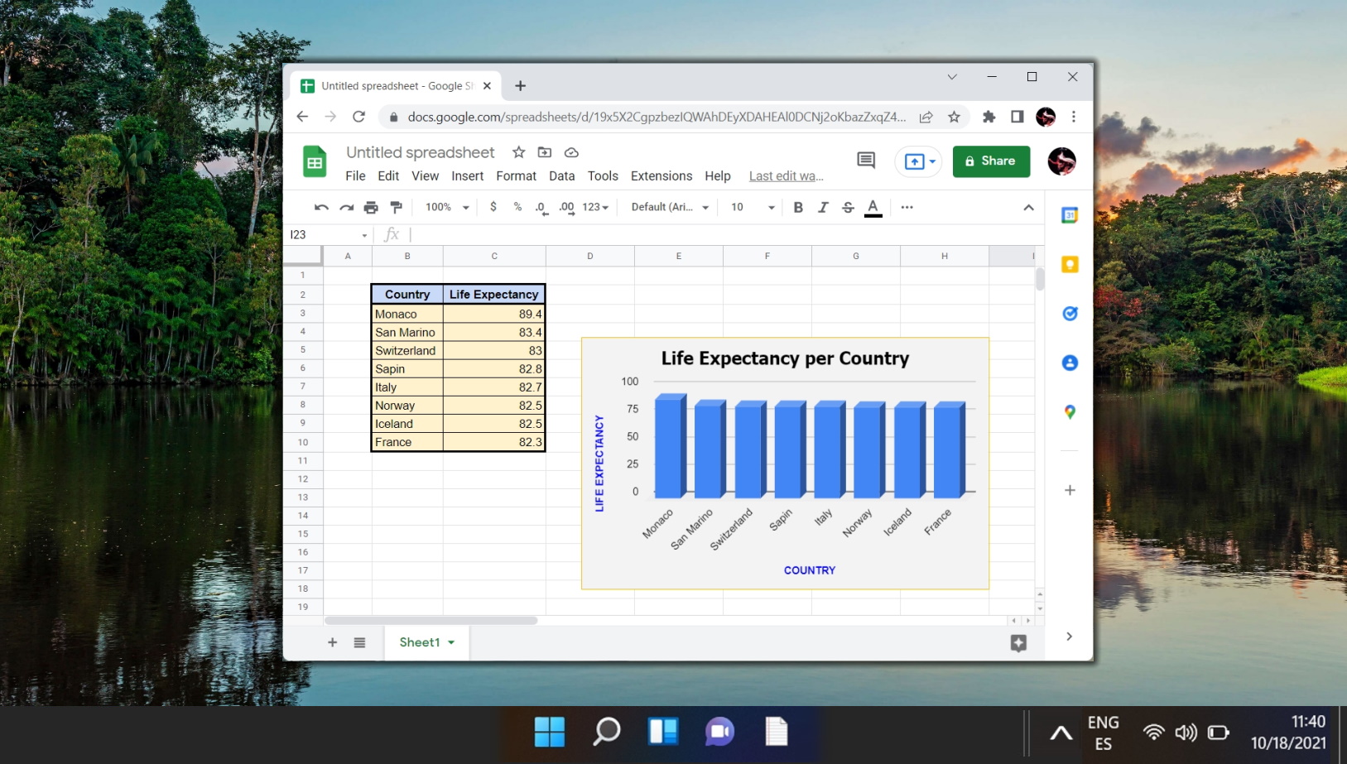The width and height of the screenshot is (1347, 764).
Task: Add a new sheet with plus
Action: pyautogui.click(x=332, y=642)
